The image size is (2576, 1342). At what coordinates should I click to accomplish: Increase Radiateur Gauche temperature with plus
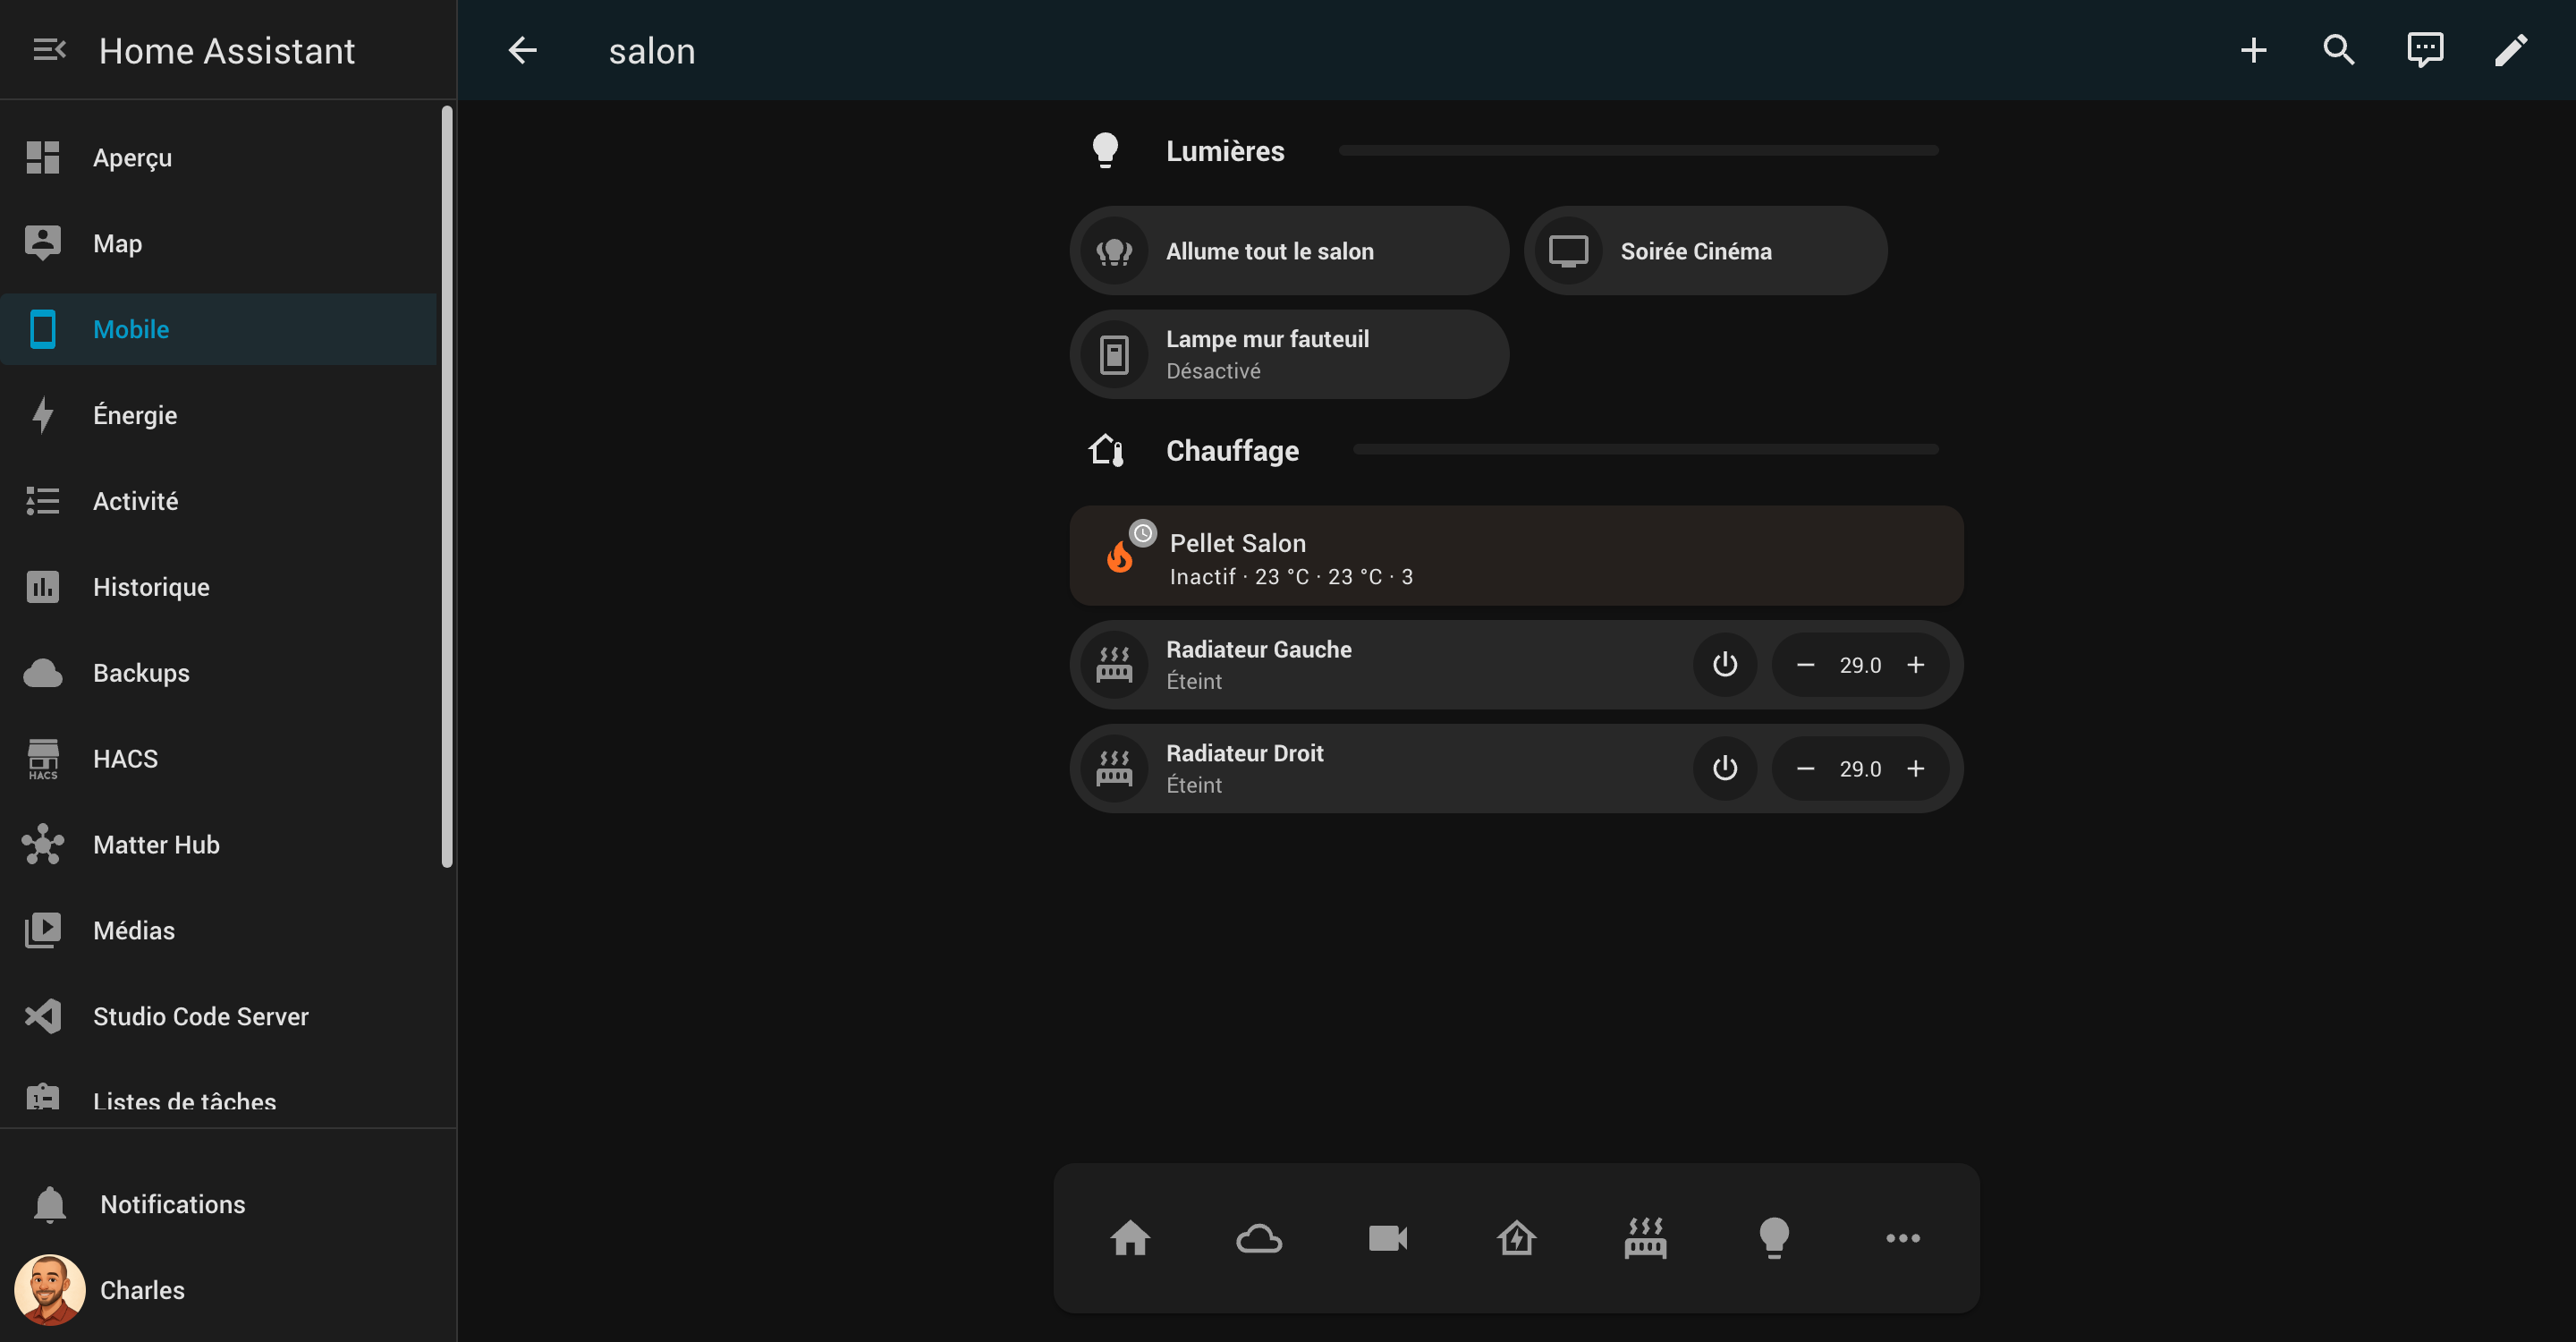tap(1915, 665)
